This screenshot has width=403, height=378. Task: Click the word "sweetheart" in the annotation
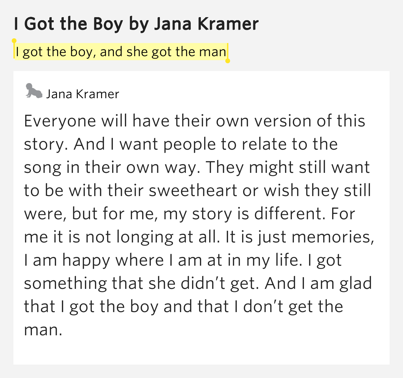coord(193,190)
